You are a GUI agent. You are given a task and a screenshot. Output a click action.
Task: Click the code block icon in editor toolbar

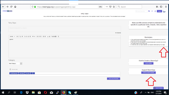tap(35, 36)
